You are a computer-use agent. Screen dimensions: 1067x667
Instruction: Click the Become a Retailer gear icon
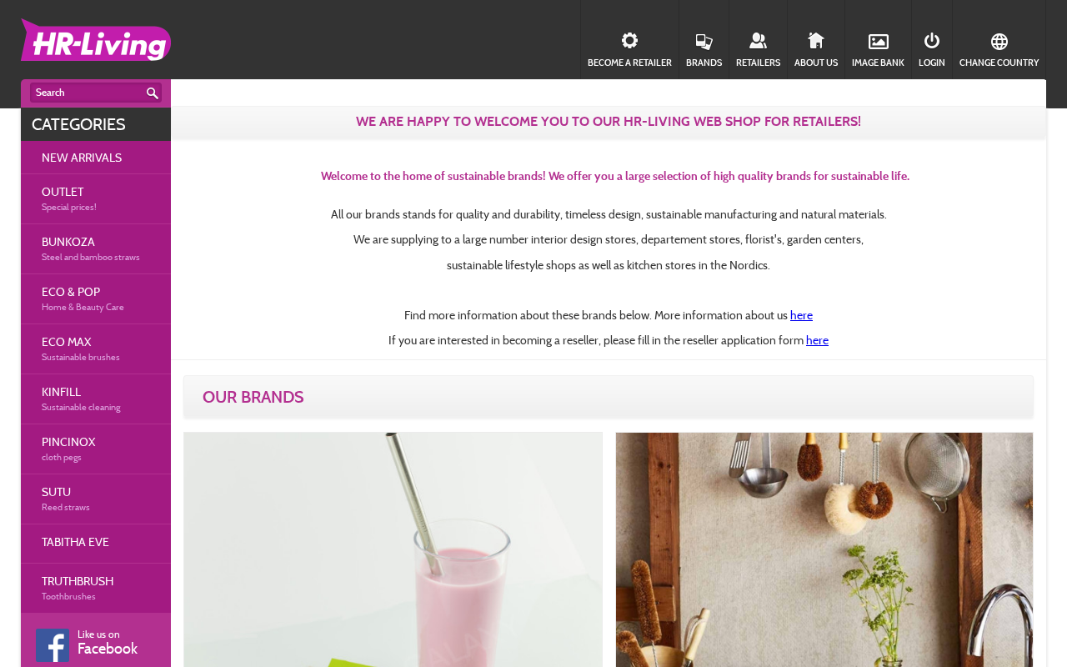[x=629, y=41]
